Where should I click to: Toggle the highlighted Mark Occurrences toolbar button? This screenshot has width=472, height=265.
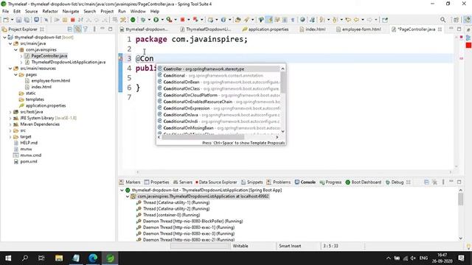tap(269, 20)
